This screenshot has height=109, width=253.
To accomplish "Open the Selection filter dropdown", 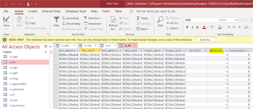I will pos(93,18).
